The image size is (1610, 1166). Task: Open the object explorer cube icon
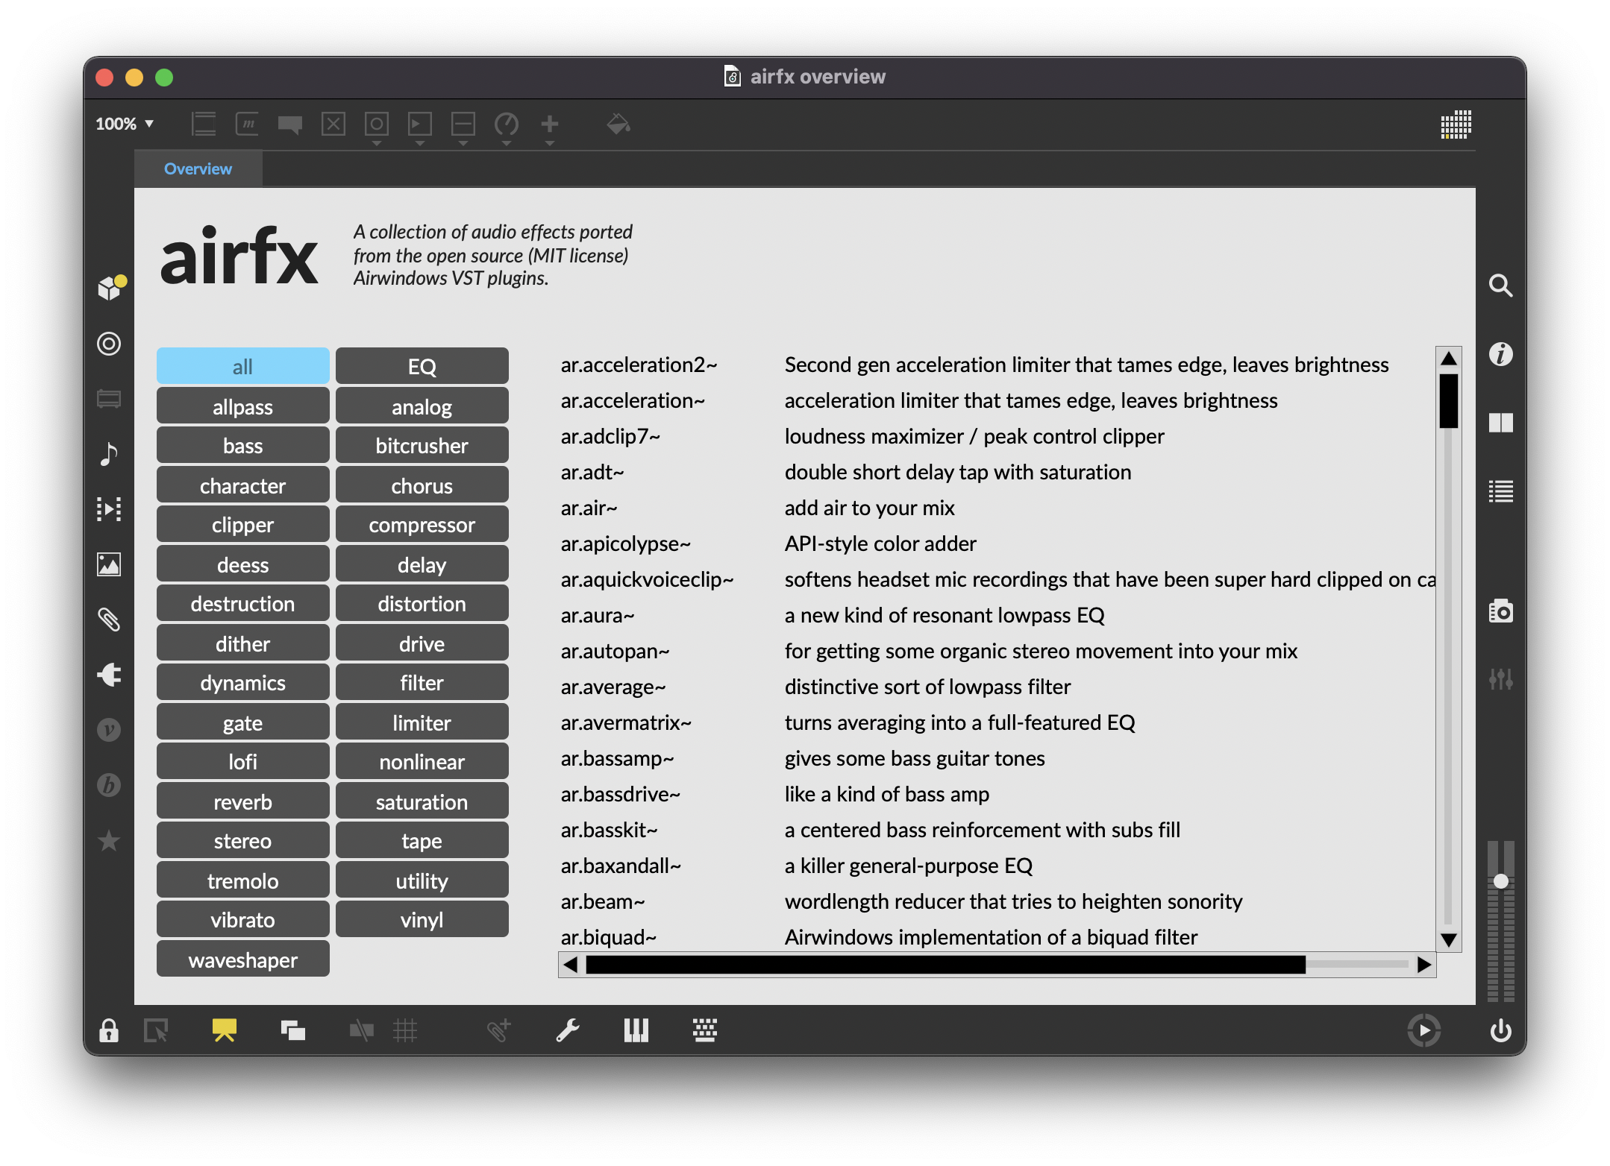(x=110, y=287)
